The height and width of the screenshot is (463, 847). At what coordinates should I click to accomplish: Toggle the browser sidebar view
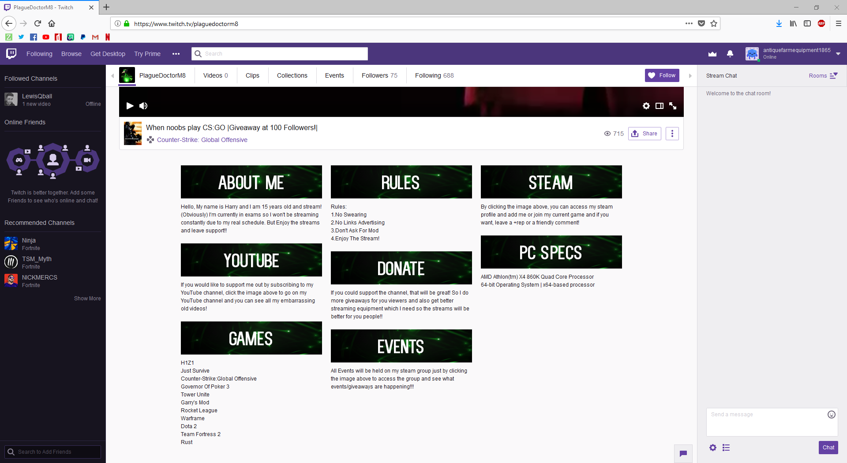(807, 23)
